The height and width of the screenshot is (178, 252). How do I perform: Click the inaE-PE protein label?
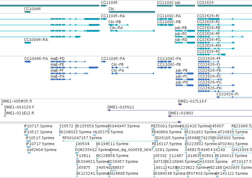pyautogui.click(x=57, y=65)
